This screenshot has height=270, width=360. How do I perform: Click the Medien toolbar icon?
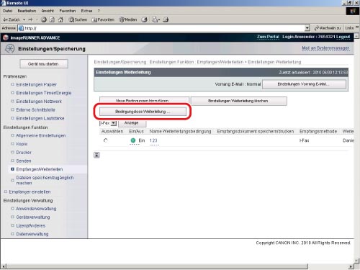pyautogui.click(x=128, y=19)
